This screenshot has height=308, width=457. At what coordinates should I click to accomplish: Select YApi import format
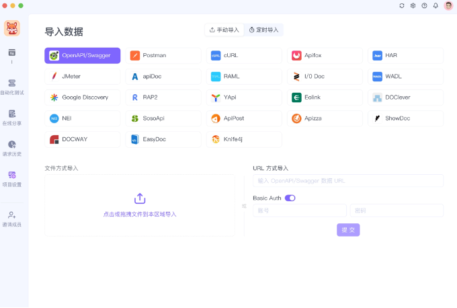pyautogui.click(x=244, y=98)
